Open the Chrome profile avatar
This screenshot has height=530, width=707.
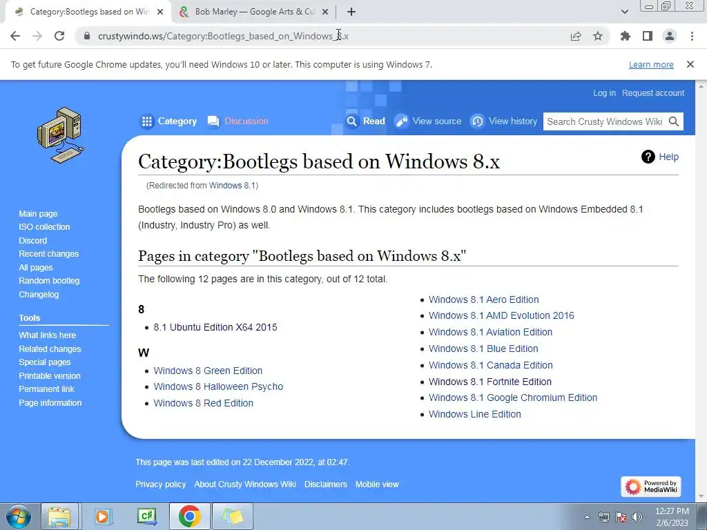click(x=670, y=36)
